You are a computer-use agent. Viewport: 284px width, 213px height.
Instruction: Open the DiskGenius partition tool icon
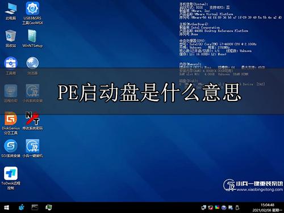coord(11,123)
